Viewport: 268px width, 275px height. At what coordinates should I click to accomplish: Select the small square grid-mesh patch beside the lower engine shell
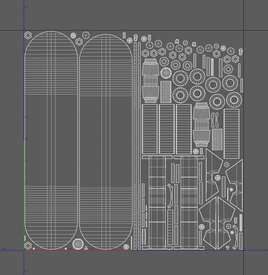tap(217, 139)
